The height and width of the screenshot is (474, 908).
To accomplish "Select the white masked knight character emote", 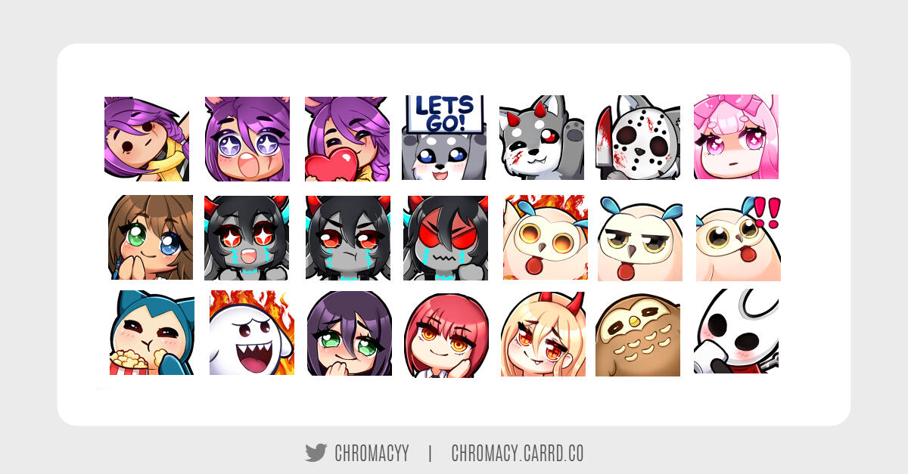I will (x=736, y=331).
